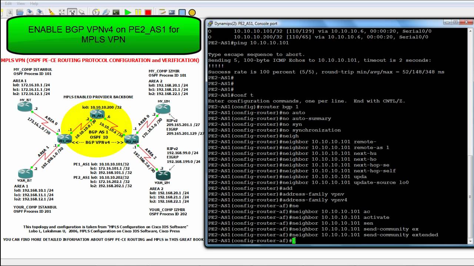The height and width of the screenshot is (266, 474).
Task: Select the PE1_AS1 router in topology
Action: pyautogui.click(x=64, y=138)
